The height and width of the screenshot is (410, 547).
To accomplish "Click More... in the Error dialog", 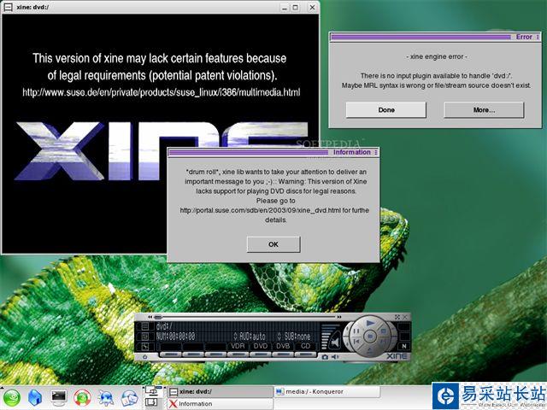I will (x=484, y=110).
